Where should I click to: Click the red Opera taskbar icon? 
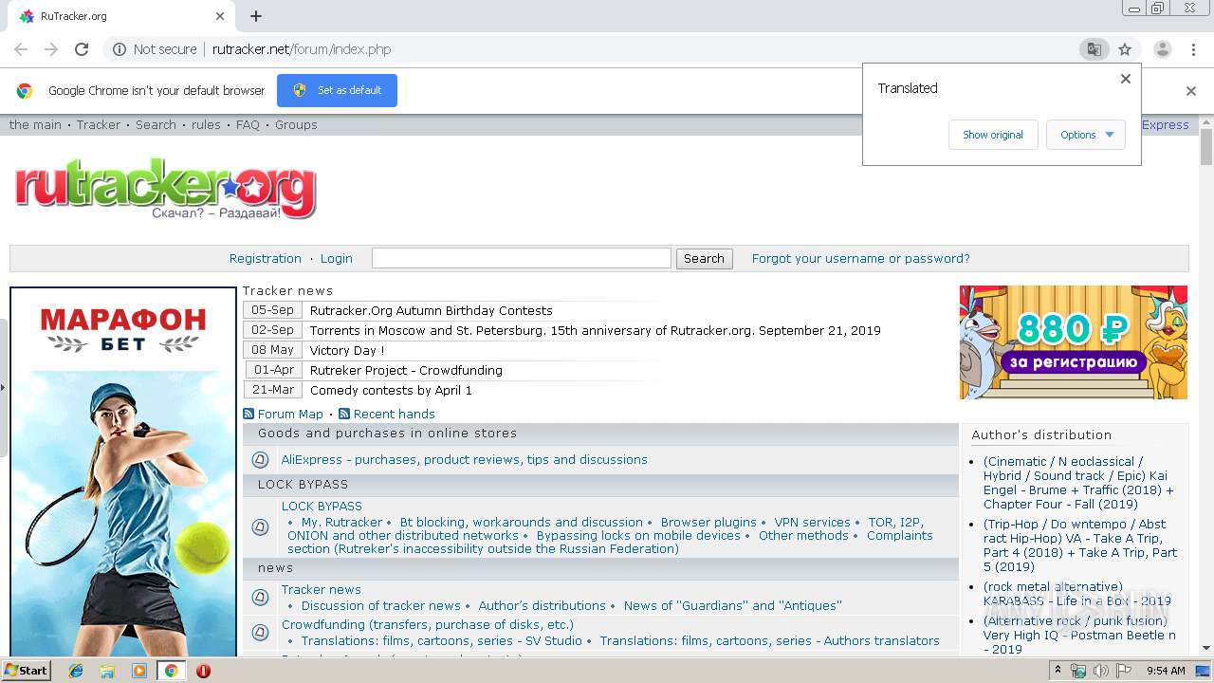click(x=203, y=671)
